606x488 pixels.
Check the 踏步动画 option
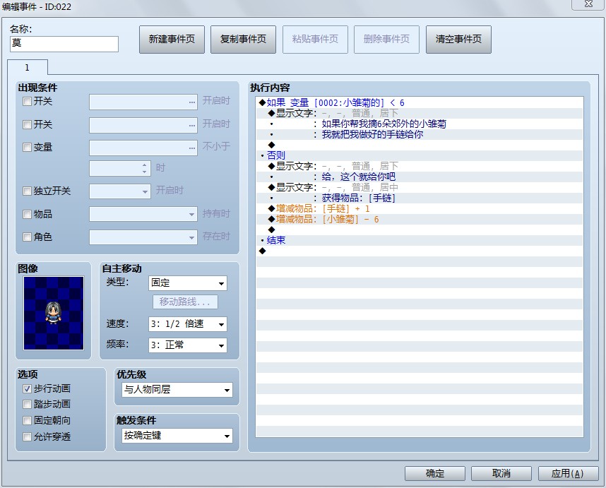pyautogui.click(x=27, y=404)
